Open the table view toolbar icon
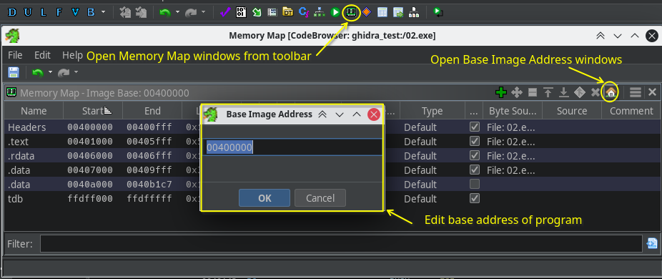 pos(382,12)
